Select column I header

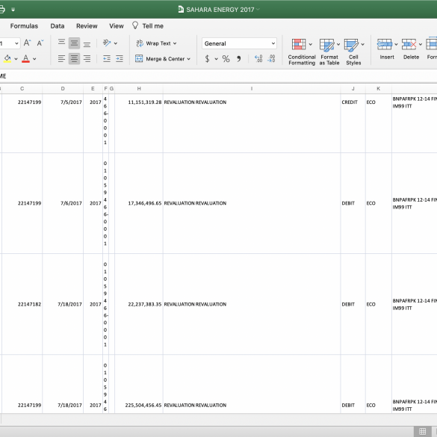tap(252, 89)
